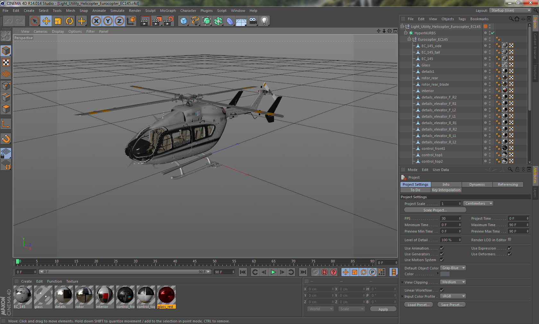This screenshot has height=324, width=539.
Task: Click Go to Start of animation
Action: [x=243, y=272]
